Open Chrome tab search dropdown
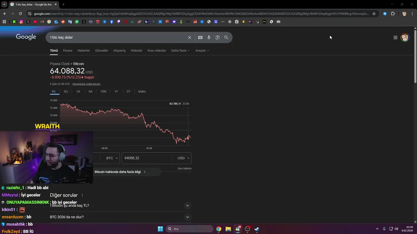This screenshot has height=234, width=417. click(4, 4)
